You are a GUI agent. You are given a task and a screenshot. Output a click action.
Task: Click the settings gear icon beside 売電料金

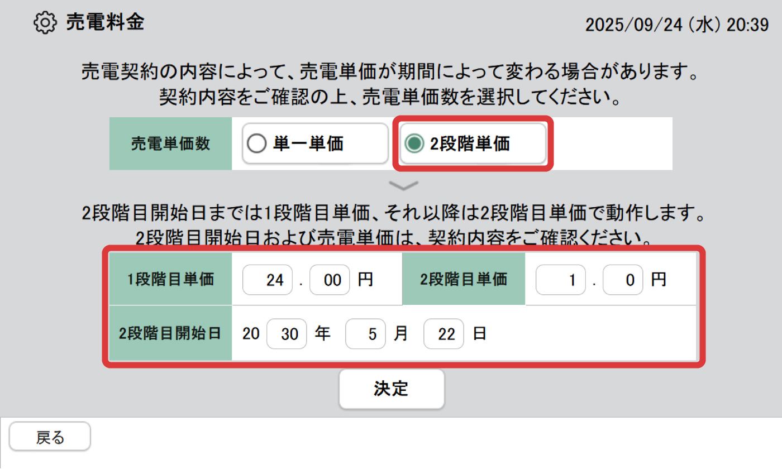point(45,22)
